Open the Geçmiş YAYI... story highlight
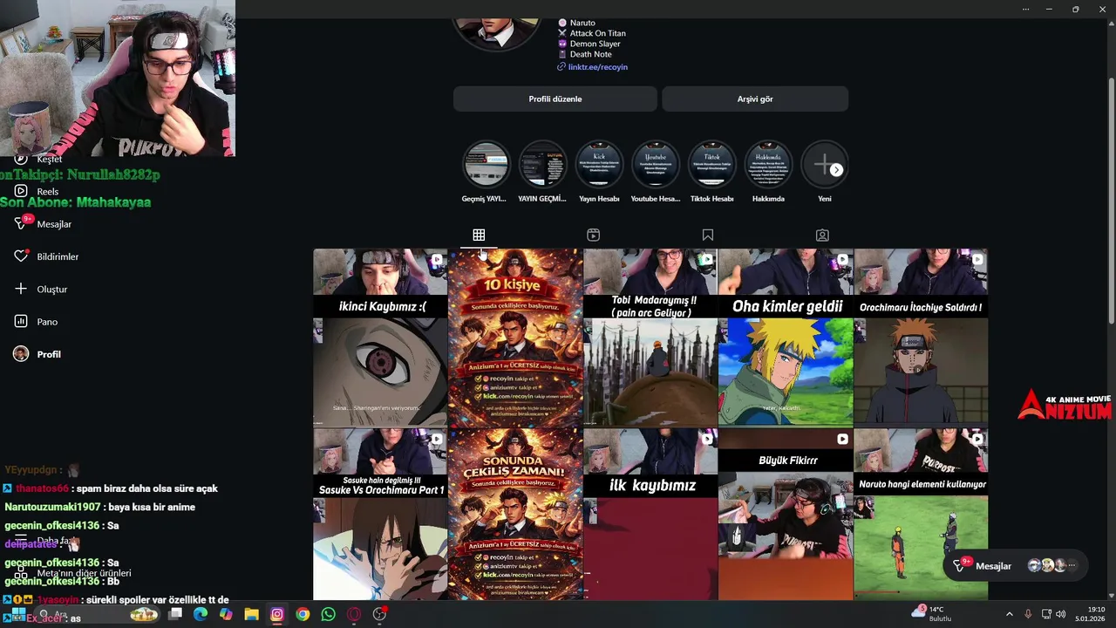The width and height of the screenshot is (1116, 628). click(485, 171)
